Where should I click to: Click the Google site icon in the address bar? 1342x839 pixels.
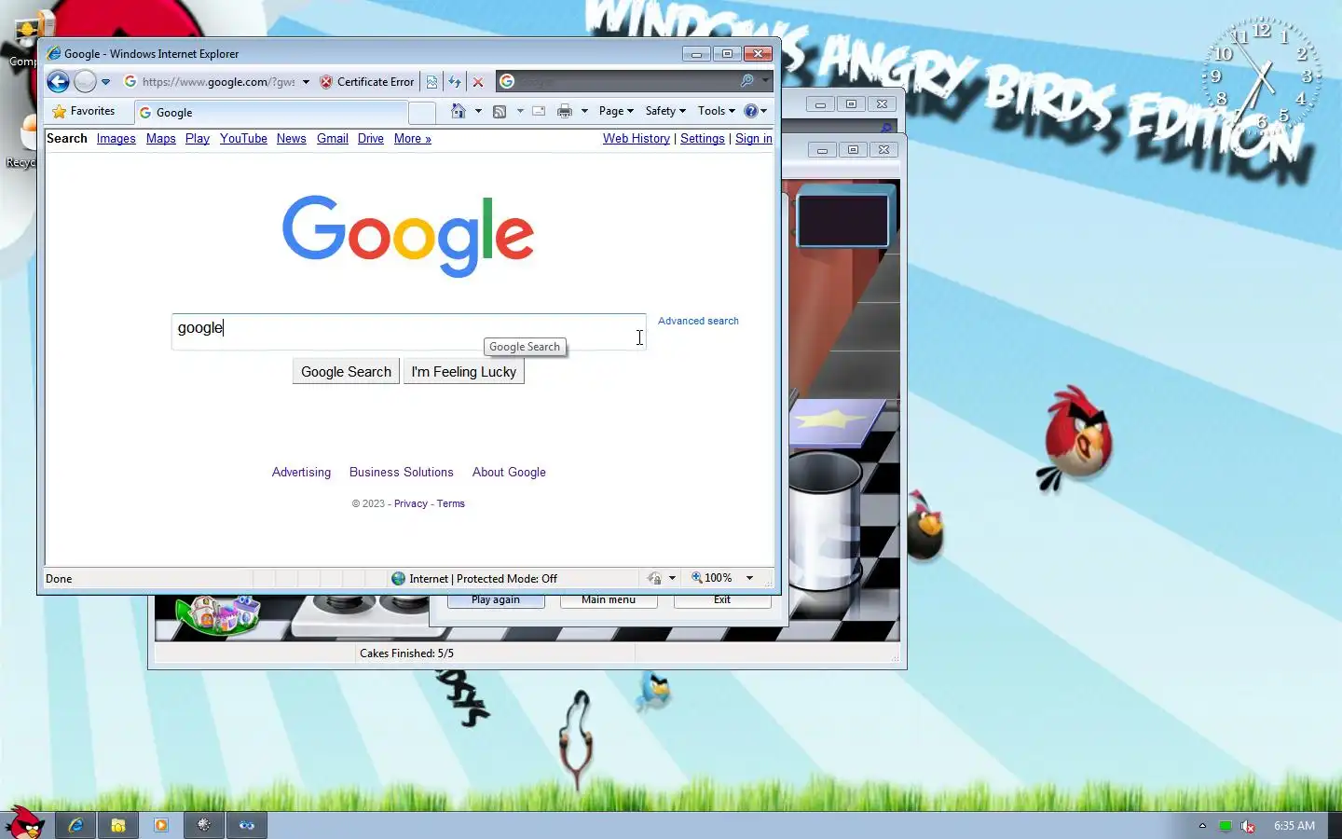coord(130,82)
